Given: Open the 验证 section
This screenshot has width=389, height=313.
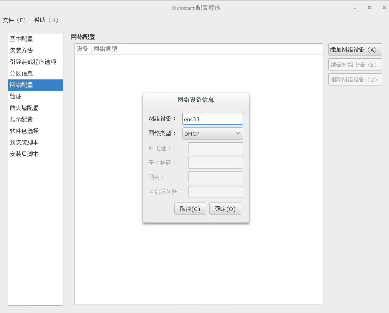Looking at the screenshot, I should click(x=35, y=96).
